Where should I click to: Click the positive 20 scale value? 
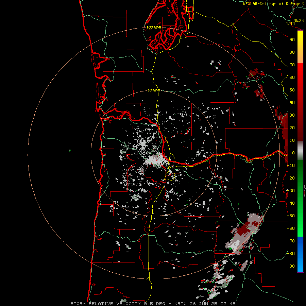tap(292, 128)
